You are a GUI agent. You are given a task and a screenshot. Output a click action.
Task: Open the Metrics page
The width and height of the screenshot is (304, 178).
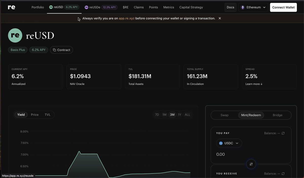pyautogui.click(x=169, y=7)
